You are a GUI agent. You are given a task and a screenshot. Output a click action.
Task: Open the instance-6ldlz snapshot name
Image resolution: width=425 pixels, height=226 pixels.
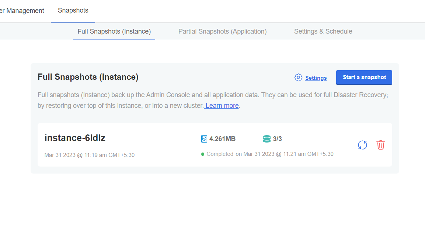pos(75,138)
